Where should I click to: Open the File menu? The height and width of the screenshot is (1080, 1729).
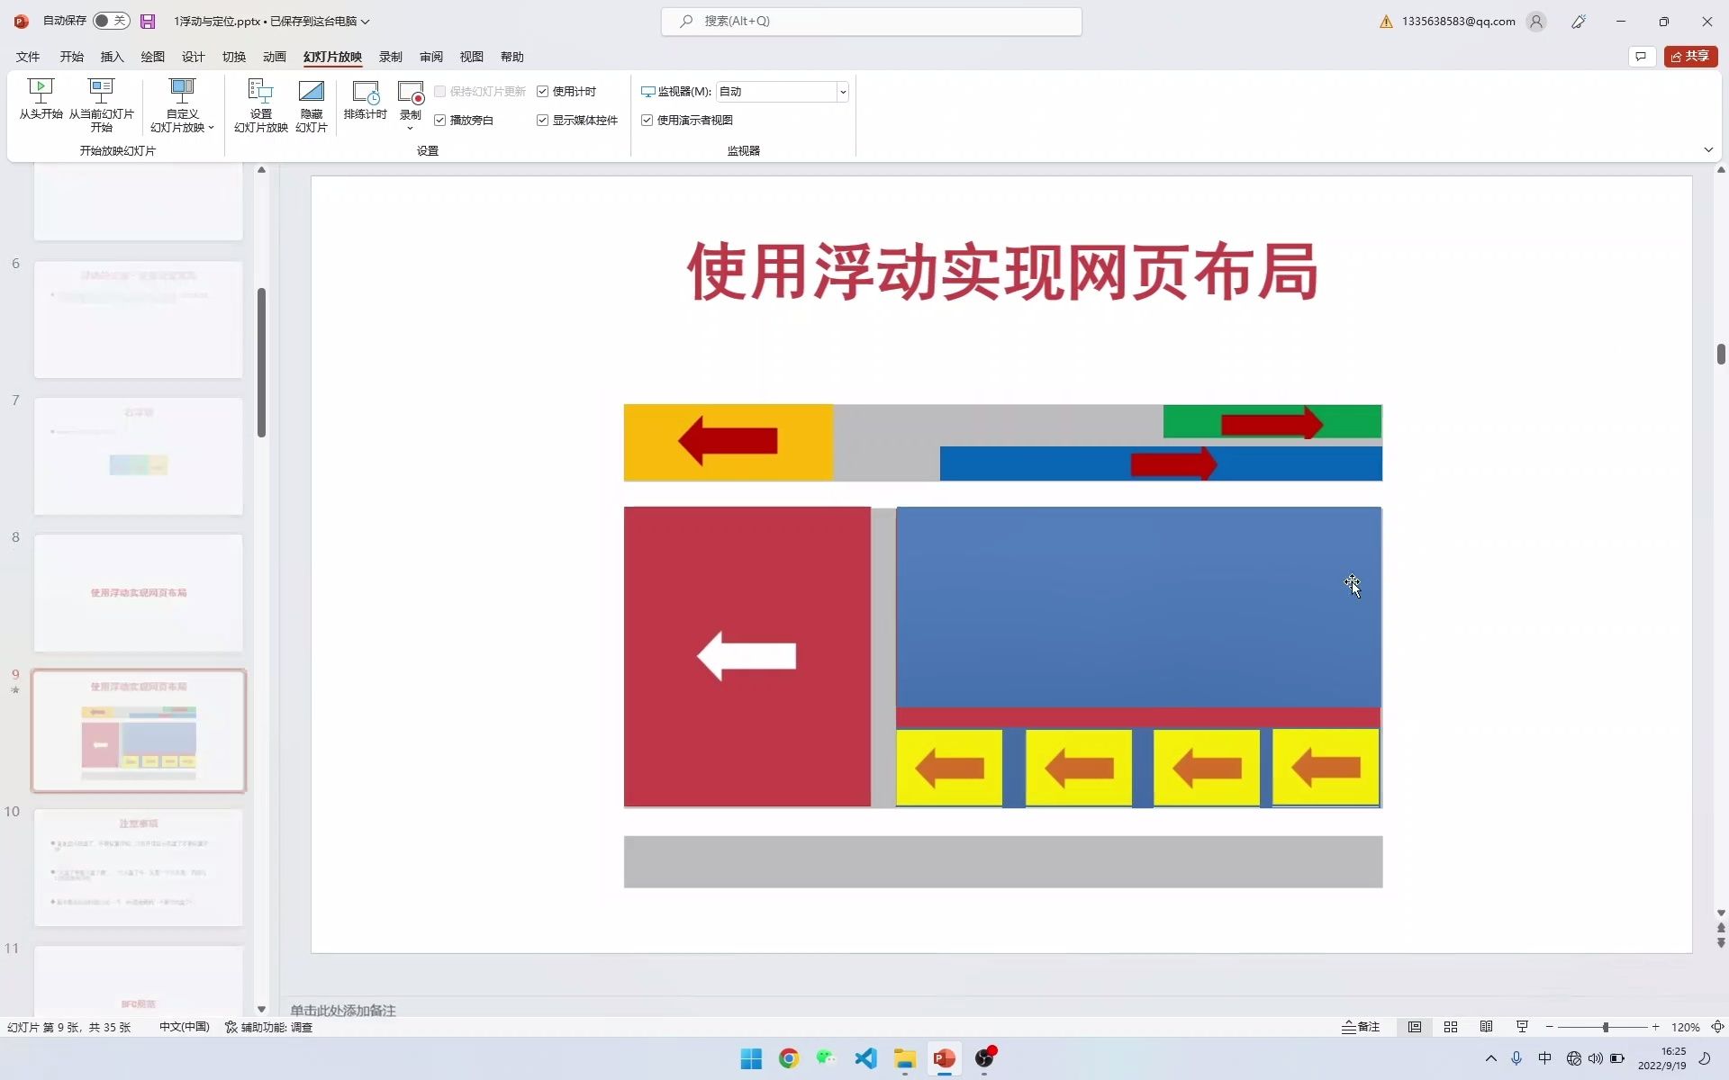pyautogui.click(x=28, y=57)
